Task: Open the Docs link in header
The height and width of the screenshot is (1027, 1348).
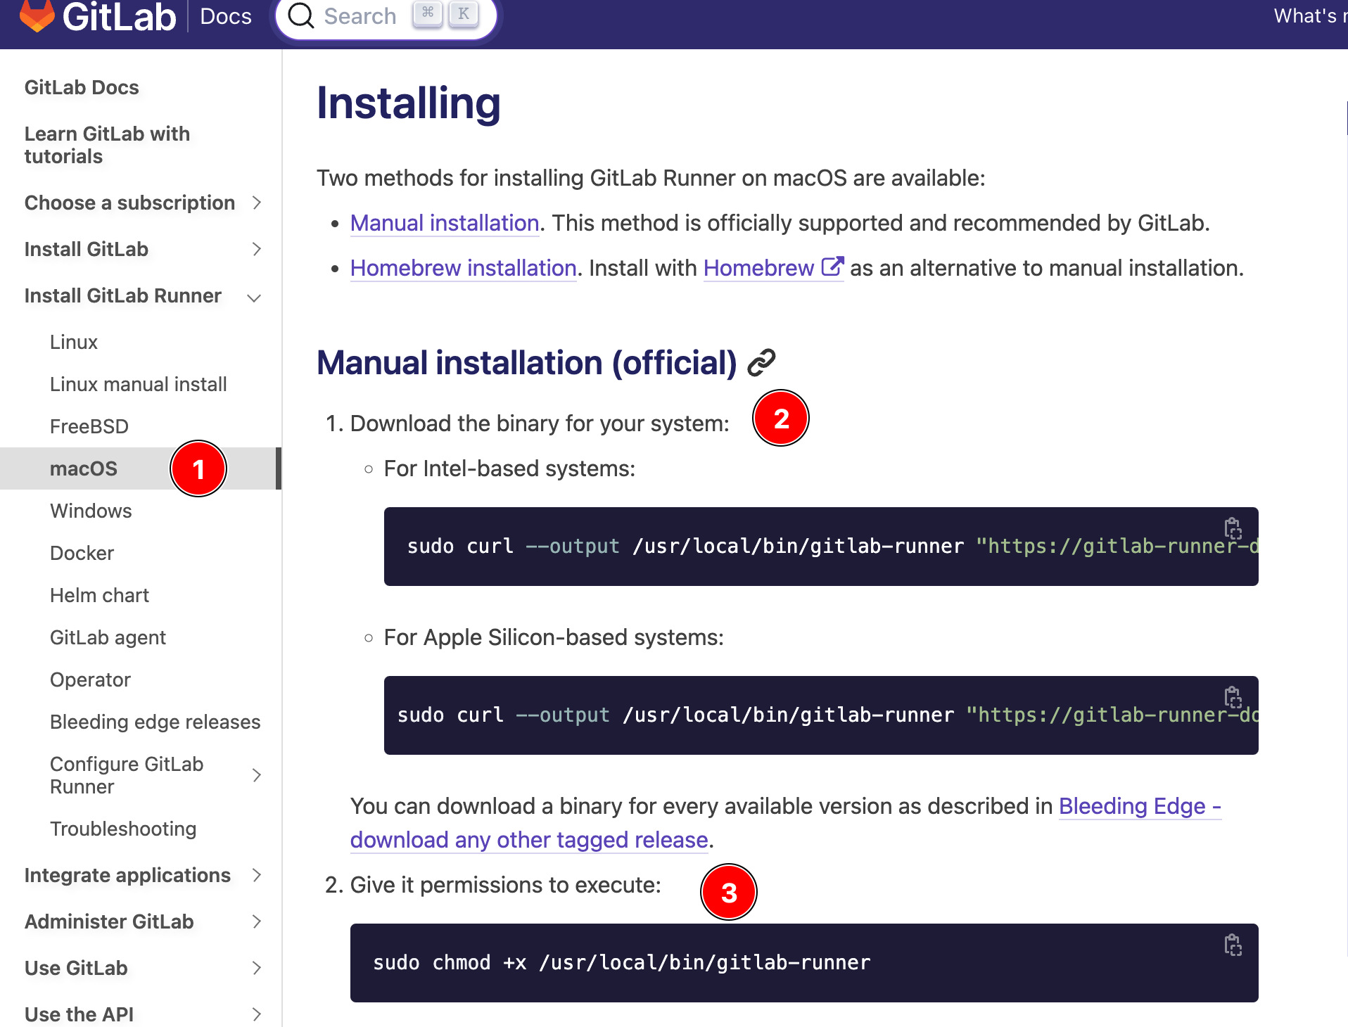Action: pos(225,15)
